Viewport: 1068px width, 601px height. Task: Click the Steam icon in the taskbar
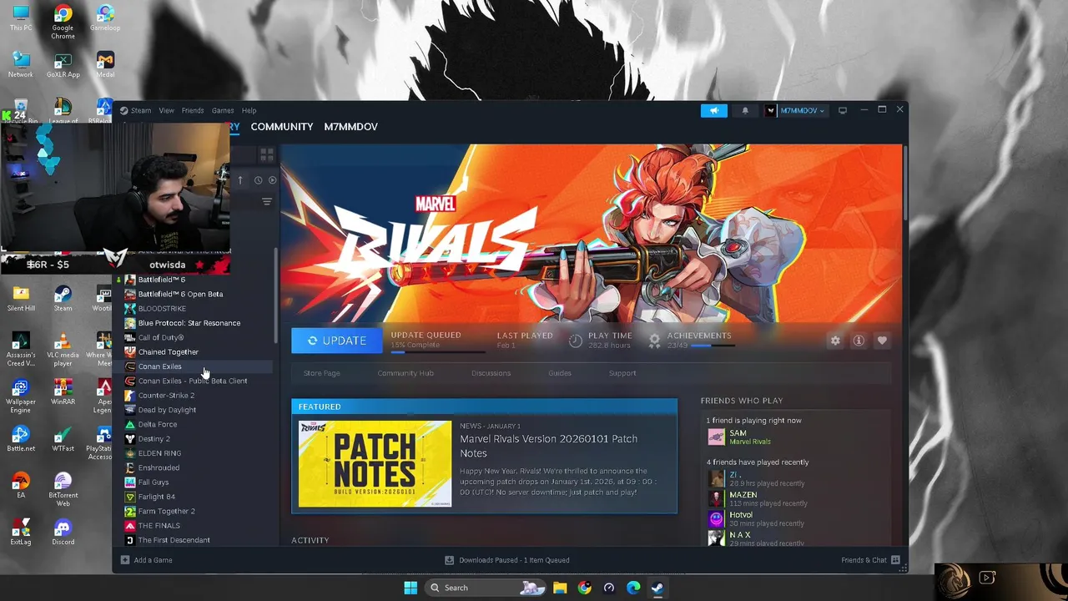click(657, 588)
